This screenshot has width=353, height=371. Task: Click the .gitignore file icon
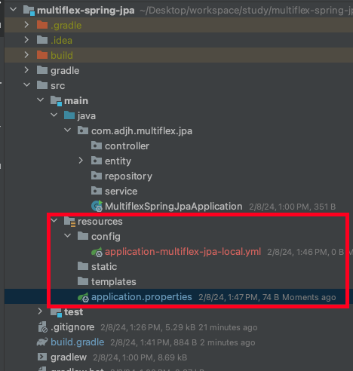(42, 327)
